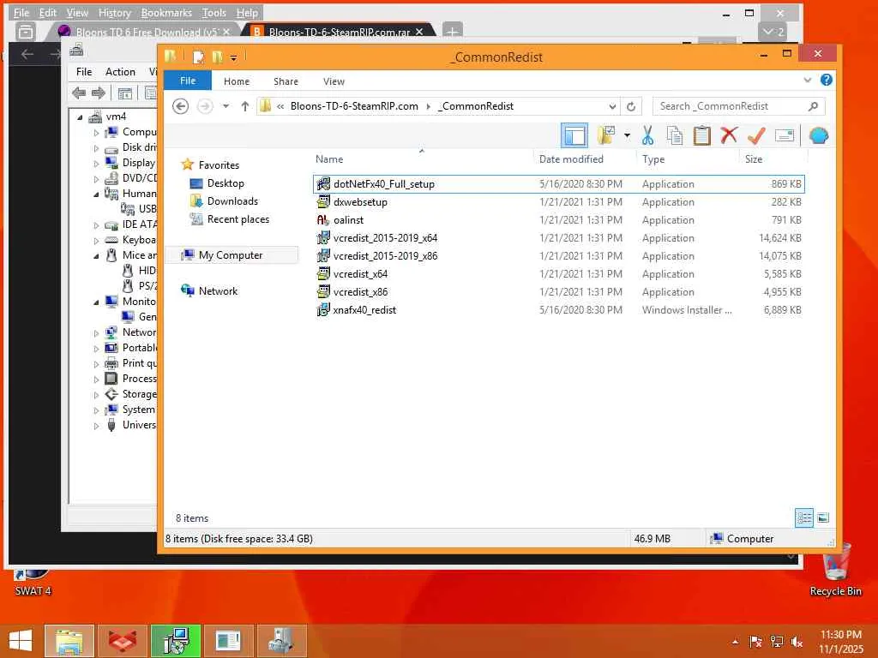Click the orange checkmark Properties icon
The width and height of the screenshot is (878, 658).
click(756, 135)
